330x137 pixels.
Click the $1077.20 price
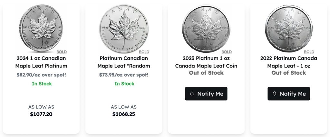pos(41,114)
